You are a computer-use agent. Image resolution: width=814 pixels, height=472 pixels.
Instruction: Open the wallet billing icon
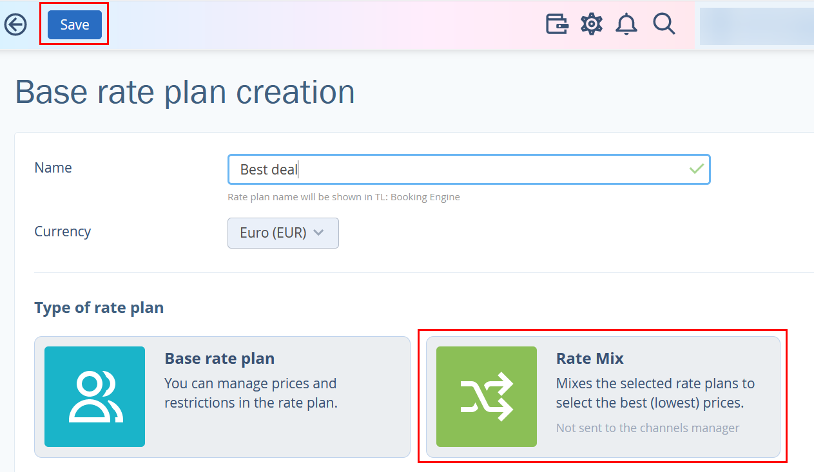click(x=557, y=24)
